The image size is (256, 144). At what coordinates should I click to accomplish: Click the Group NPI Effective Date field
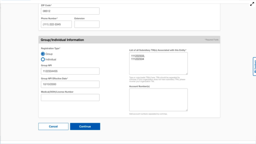[x=70, y=84]
